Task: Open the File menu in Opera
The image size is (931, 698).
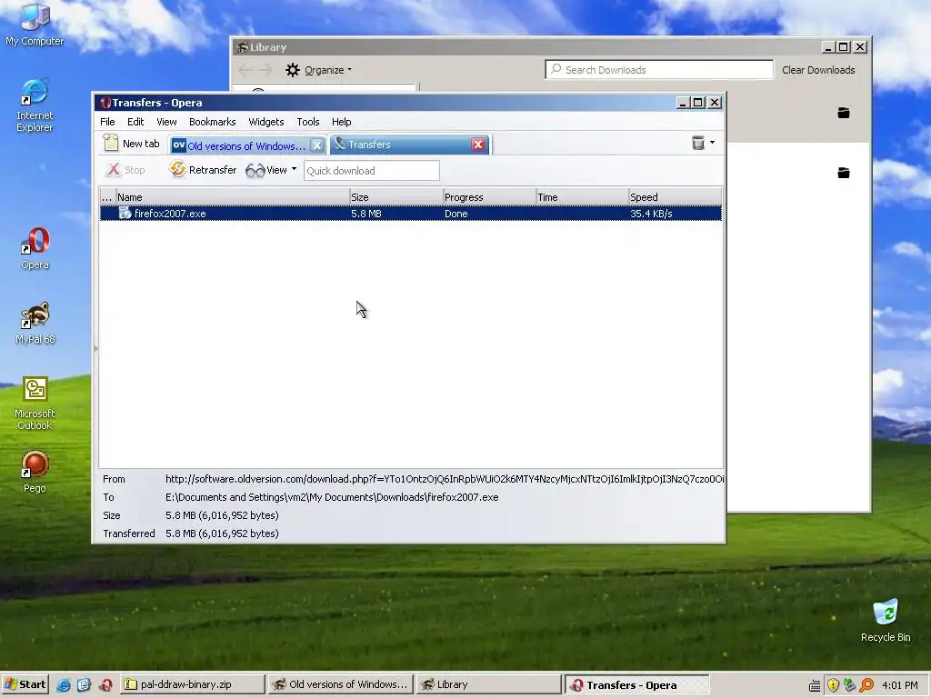Action: 107,122
